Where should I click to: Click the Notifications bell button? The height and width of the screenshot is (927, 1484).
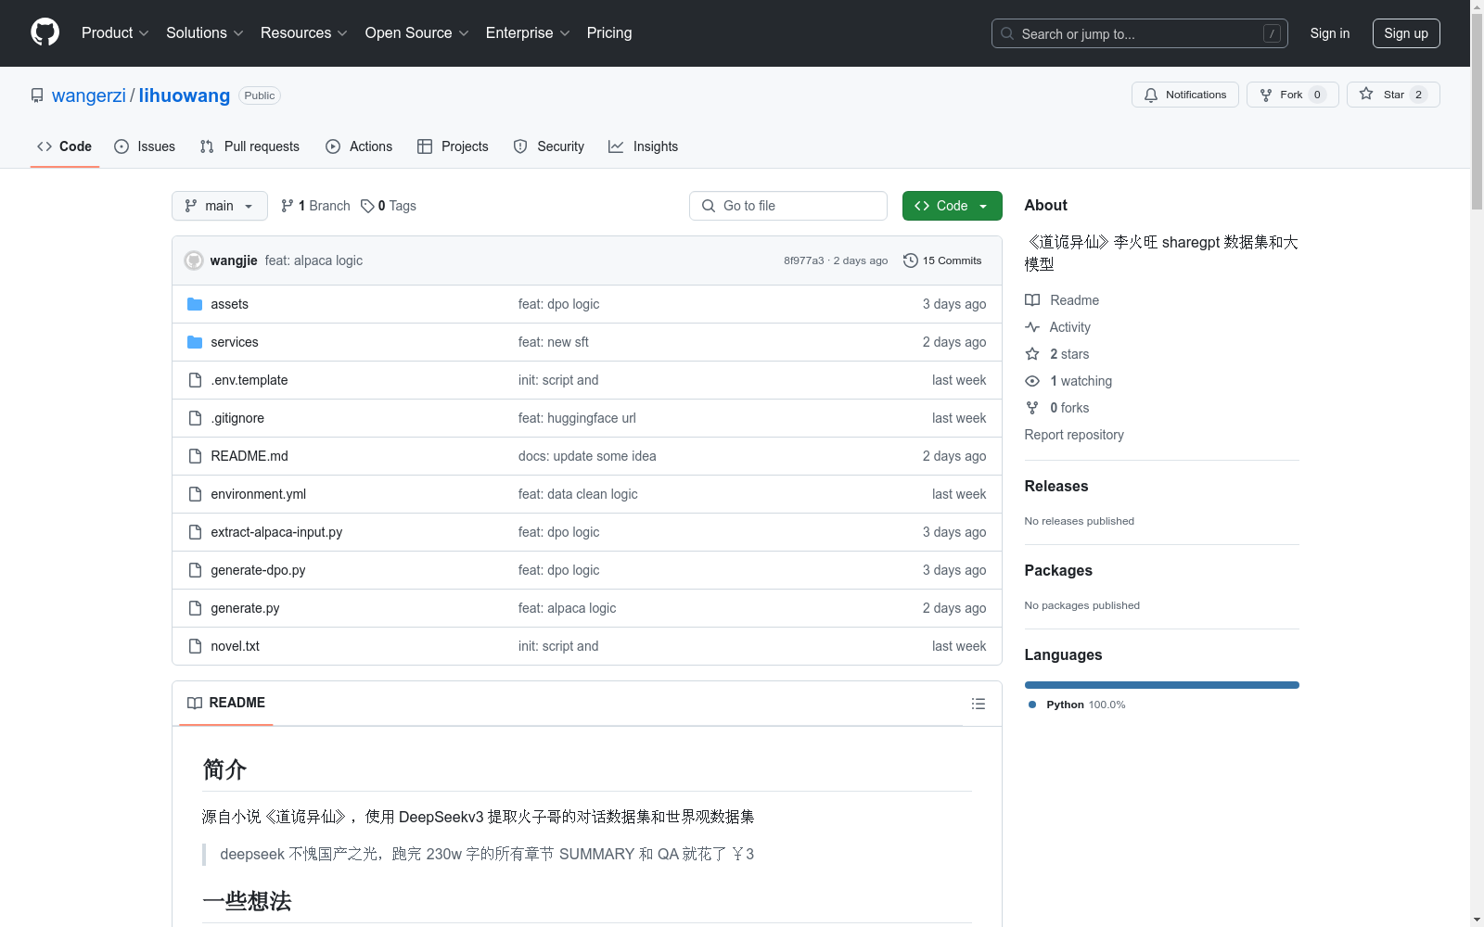tap(1184, 95)
